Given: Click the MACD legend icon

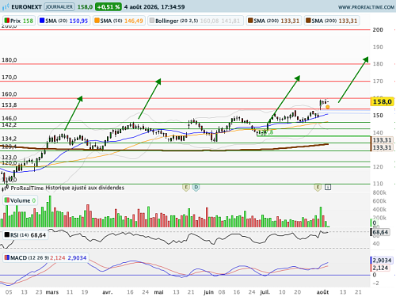Looking at the screenshot, I should [7, 257].
